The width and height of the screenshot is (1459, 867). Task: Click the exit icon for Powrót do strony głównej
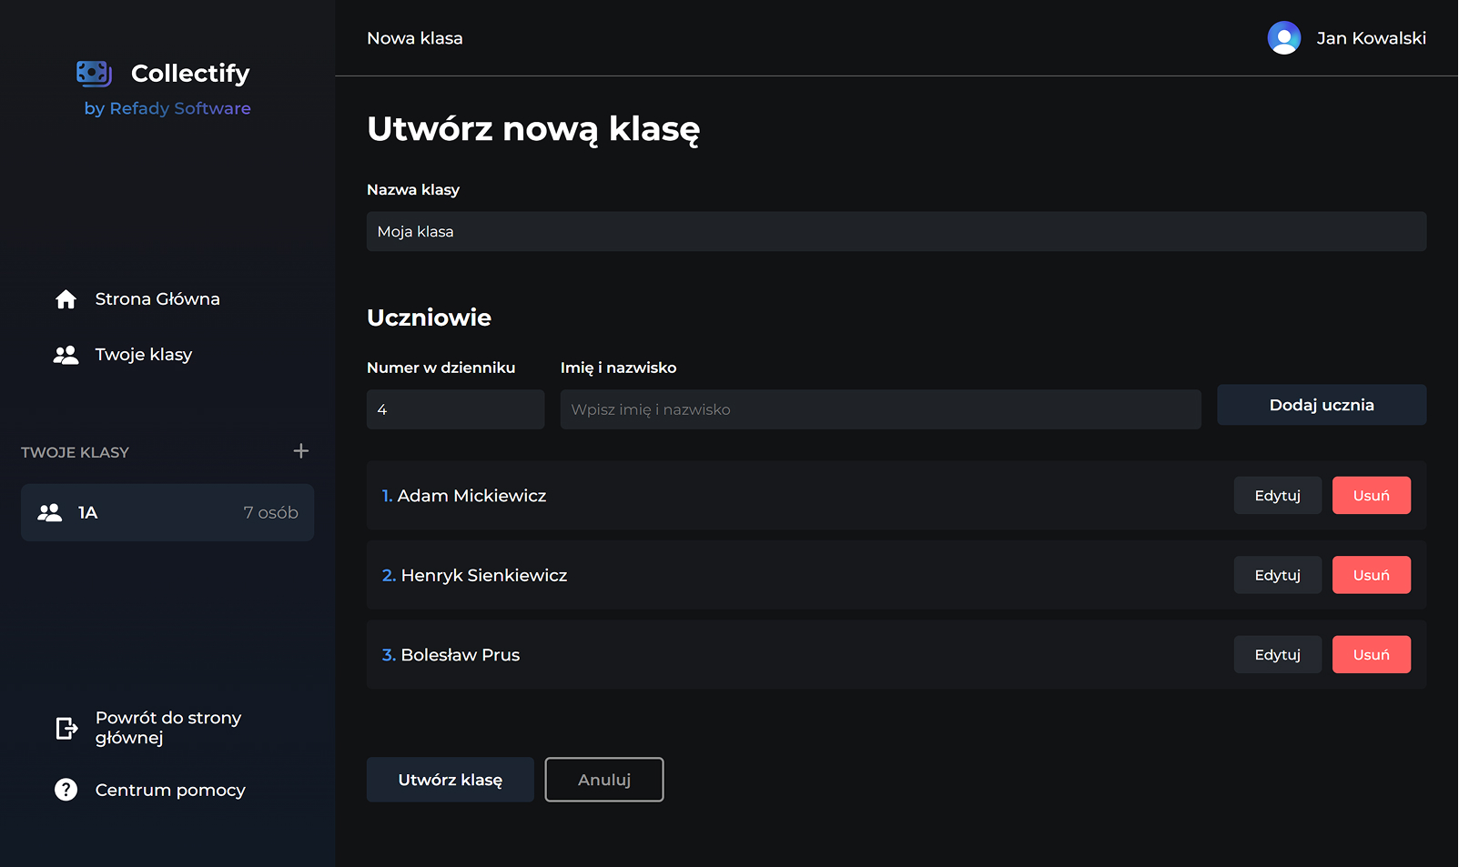point(66,728)
